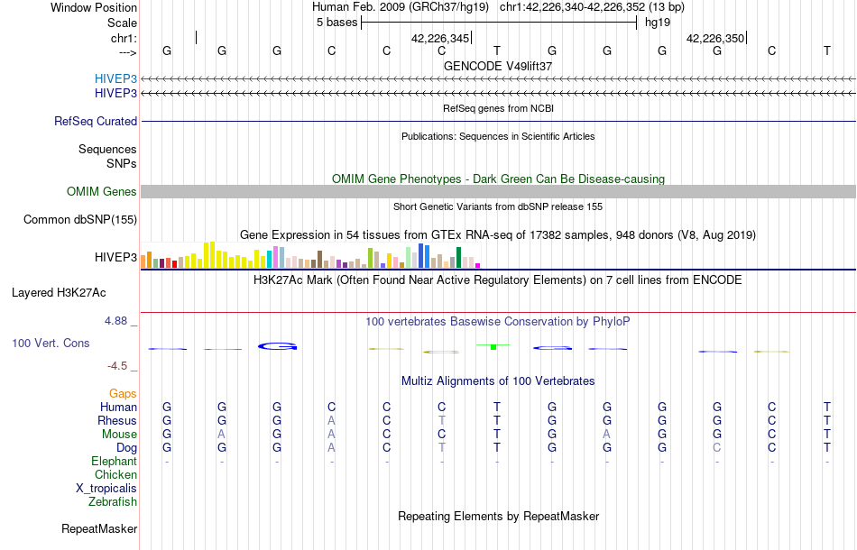Click the 4.88 conservation scale value
Image resolution: width=857 pixels, height=550 pixels.
click(116, 321)
